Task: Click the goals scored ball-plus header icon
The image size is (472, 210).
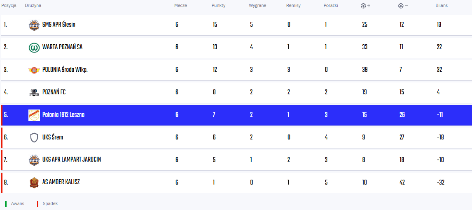Action: pos(365,6)
